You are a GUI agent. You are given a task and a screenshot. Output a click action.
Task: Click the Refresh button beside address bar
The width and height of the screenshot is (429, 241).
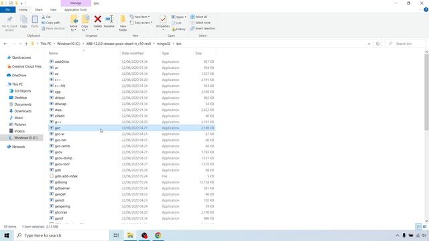pos(377,44)
